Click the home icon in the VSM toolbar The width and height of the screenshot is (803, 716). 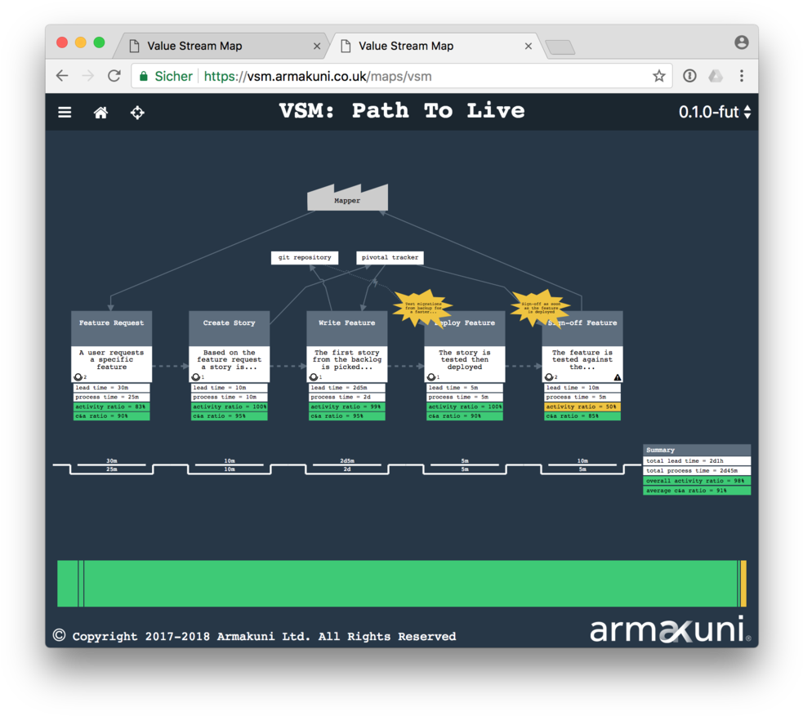(x=100, y=112)
